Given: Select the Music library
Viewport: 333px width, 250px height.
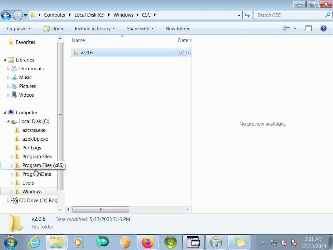Looking at the screenshot, I should (x=25, y=77).
